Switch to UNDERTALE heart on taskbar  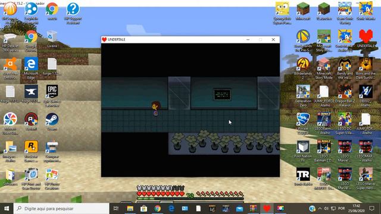(x=267, y=209)
